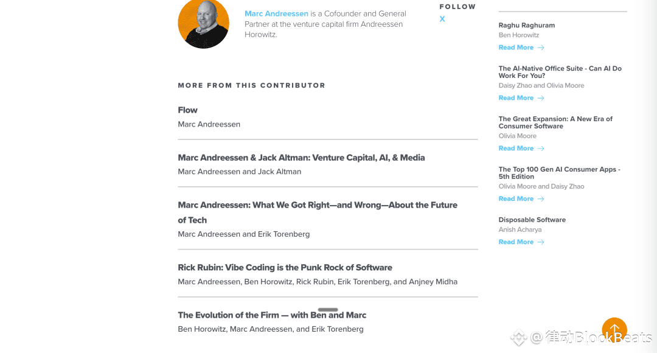Click the X follow icon
This screenshot has width=657, height=353.
pyautogui.click(x=442, y=19)
